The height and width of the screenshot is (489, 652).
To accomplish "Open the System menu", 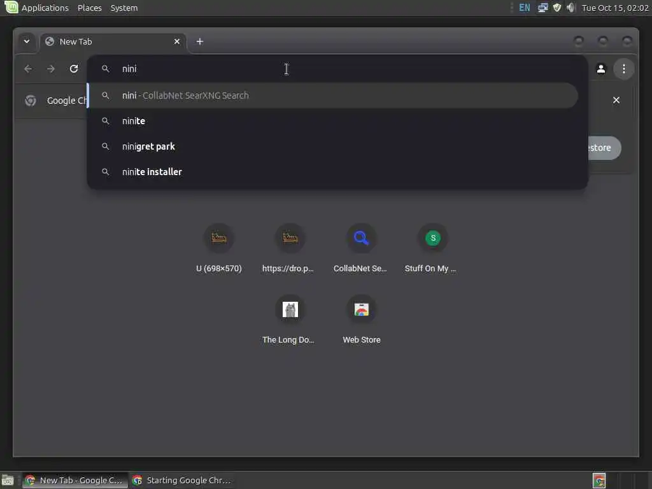I will (124, 8).
